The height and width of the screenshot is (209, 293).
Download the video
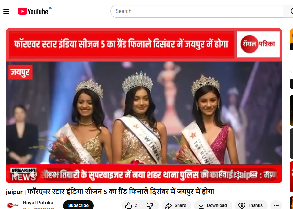tap(213, 205)
